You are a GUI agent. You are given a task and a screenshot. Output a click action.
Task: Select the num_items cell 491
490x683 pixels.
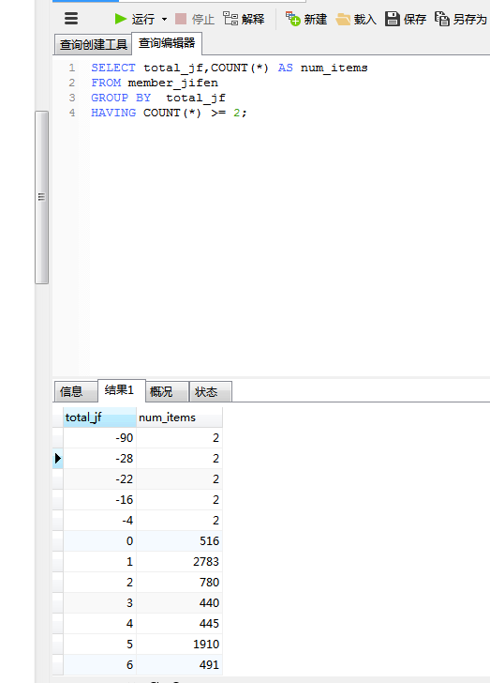coord(179,664)
